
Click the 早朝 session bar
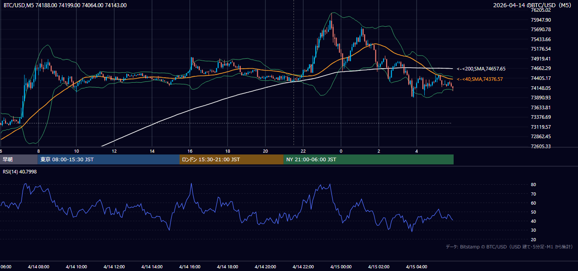(19, 159)
